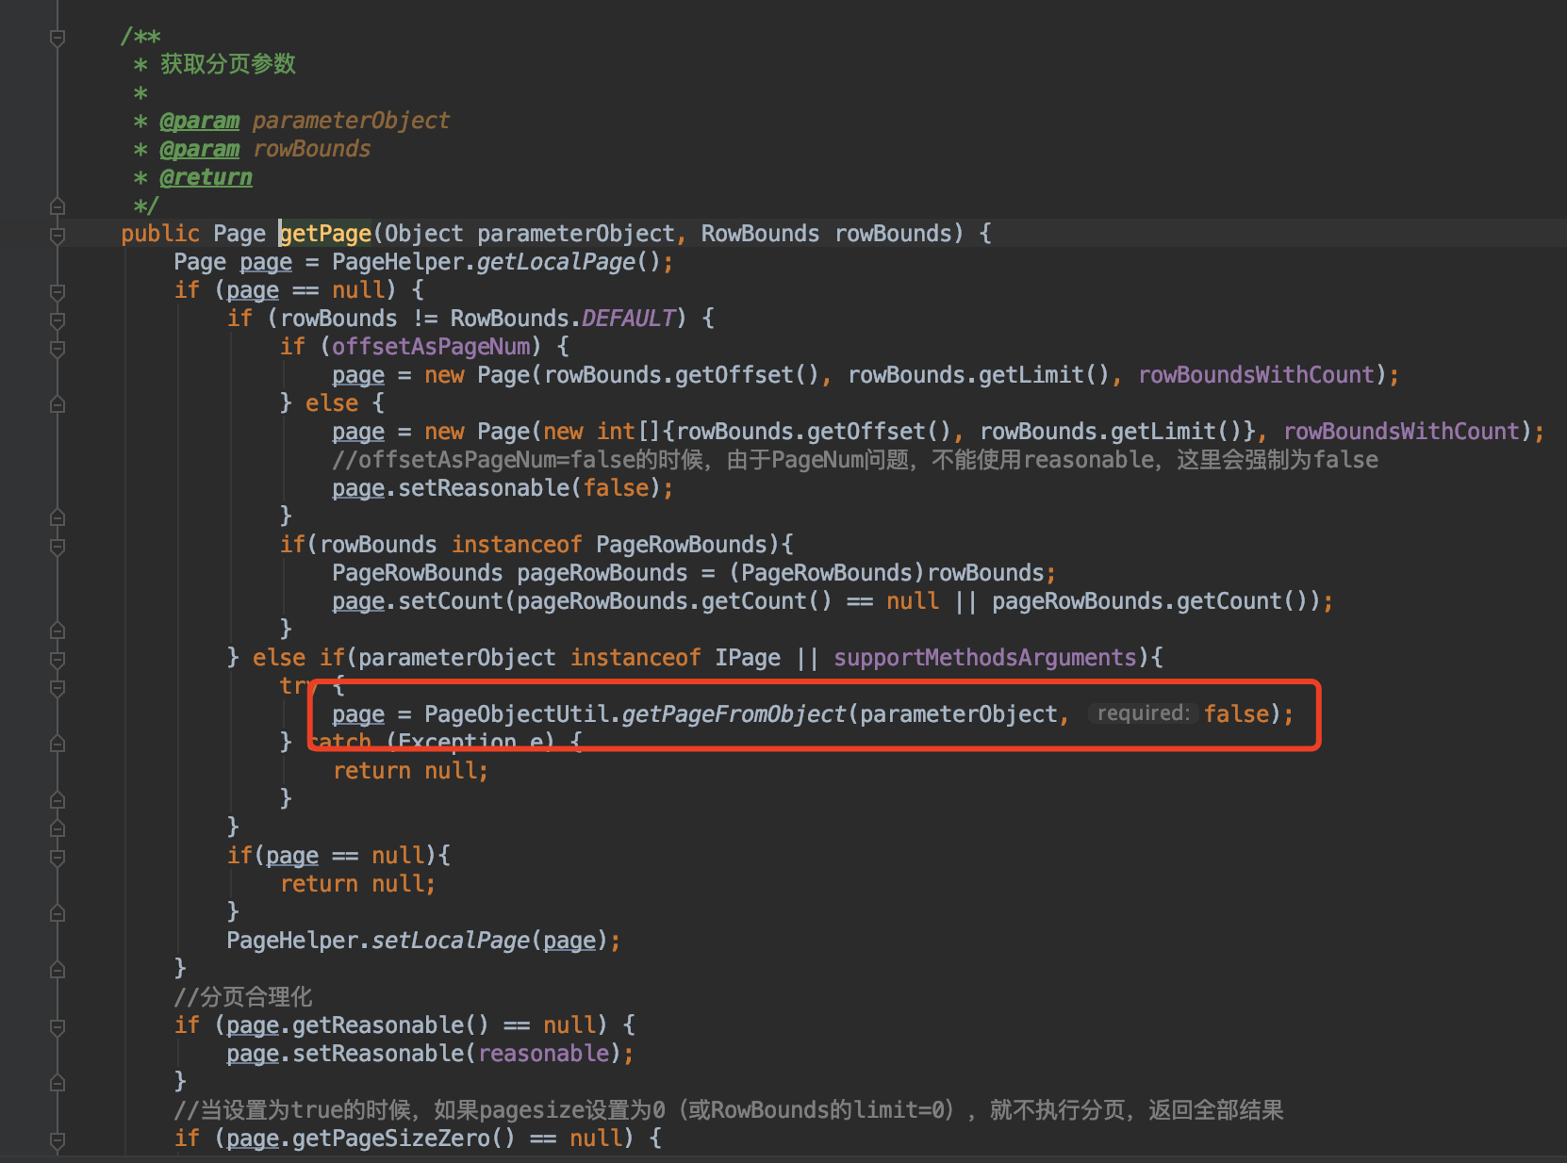Click the supportMethodsArguments field
Image resolution: width=1567 pixels, height=1163 pixels.
click(x=985, y=657)
